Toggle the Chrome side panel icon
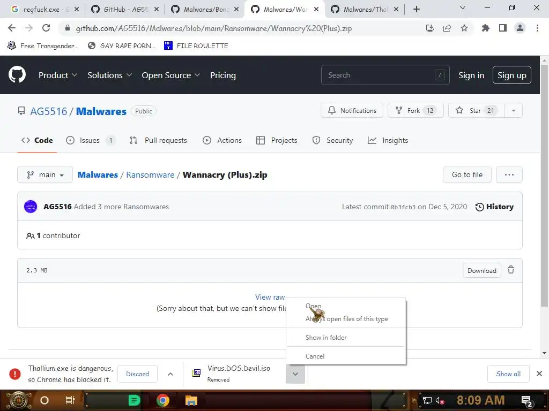 (x=503, y=28)
